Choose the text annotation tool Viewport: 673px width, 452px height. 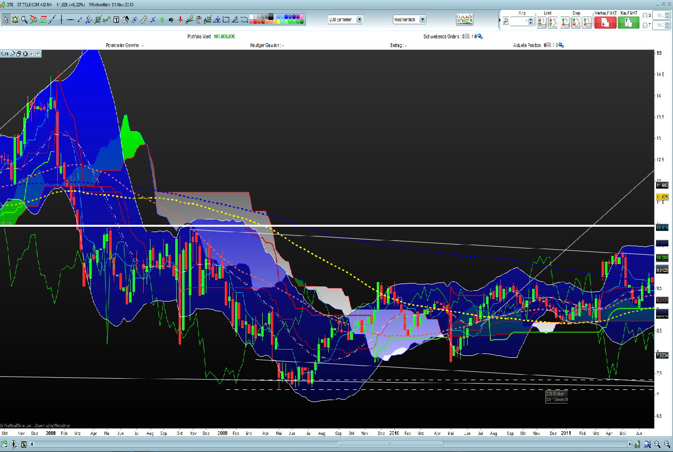coord(117,20)
